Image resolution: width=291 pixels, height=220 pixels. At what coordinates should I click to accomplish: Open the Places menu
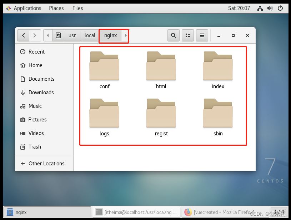click(56, 8)
